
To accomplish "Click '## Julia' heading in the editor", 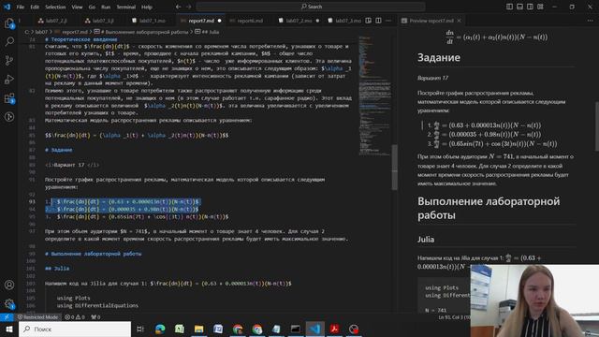I will (57, 269).
